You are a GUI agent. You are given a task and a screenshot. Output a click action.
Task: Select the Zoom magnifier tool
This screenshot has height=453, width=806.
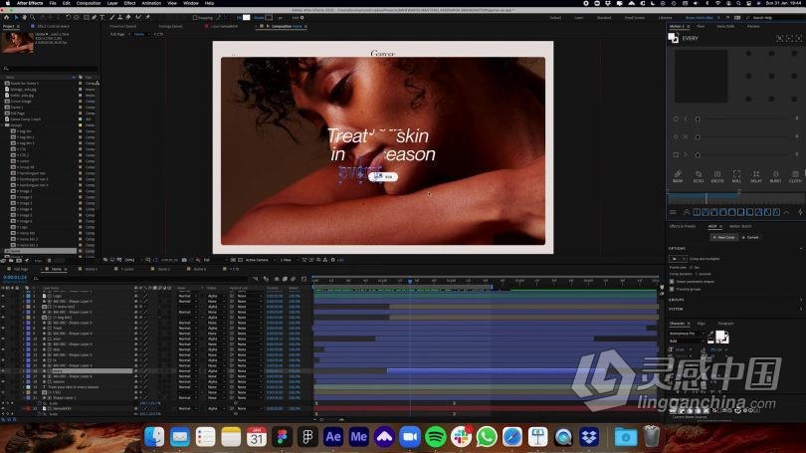pyautogui.click(x=33, y=18)
